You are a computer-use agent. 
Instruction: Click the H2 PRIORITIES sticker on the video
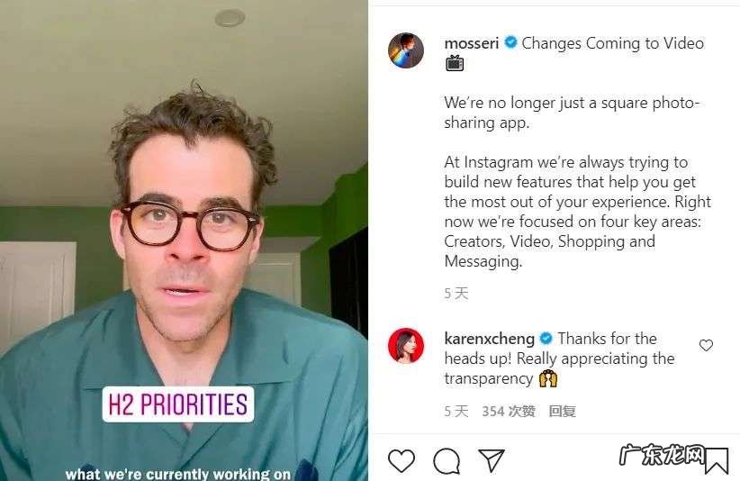click(x=178, y=404)
